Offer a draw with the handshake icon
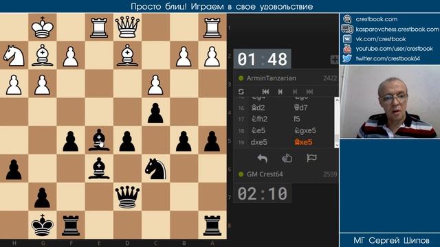The height and width of the screenshot is (247, 440). coord(287,158)
